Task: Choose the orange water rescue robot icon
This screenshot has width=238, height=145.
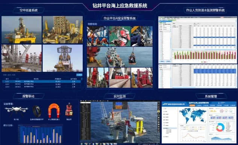Action: pyautogui.click(x=54, y=110)
